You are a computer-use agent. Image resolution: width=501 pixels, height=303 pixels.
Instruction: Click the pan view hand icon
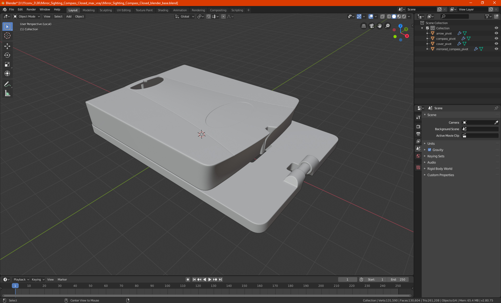[x=380, y=26]
